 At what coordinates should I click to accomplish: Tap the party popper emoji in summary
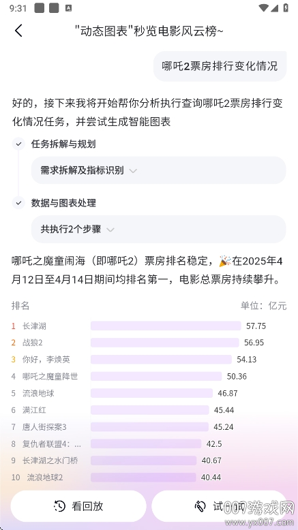(x=225, y=261)
